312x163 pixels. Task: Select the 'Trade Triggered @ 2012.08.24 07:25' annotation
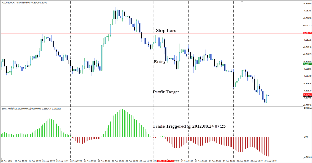click(x=189, y=126)
